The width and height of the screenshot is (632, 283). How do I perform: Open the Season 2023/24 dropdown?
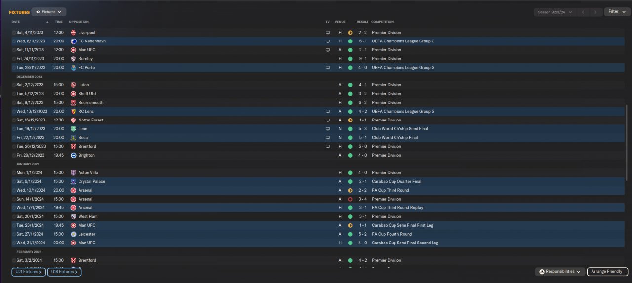(x=555, y=12)
